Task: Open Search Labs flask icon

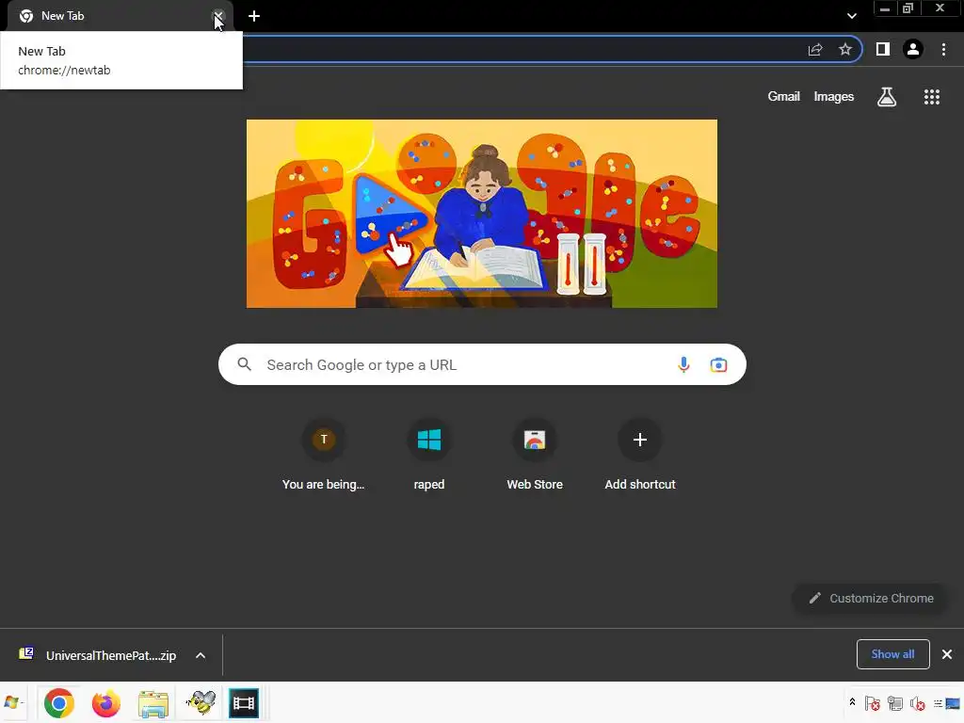Action: [887, 97]
